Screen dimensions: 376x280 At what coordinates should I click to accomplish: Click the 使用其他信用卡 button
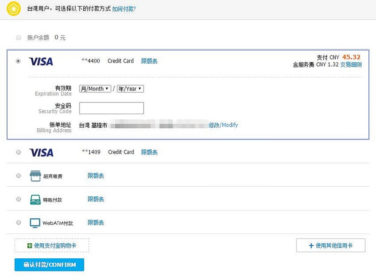[x=331, y=246]
